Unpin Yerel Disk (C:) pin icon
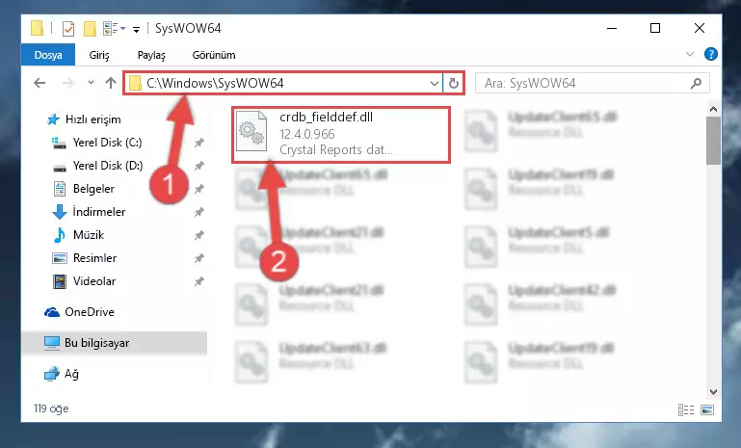Screen dimensions: 741x448 (x=198, y=143)
